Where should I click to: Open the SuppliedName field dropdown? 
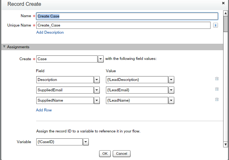click(x=97, y=100)
